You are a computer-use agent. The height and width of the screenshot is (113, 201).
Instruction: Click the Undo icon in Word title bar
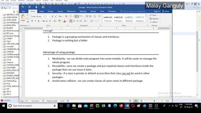tap(23, 7)
